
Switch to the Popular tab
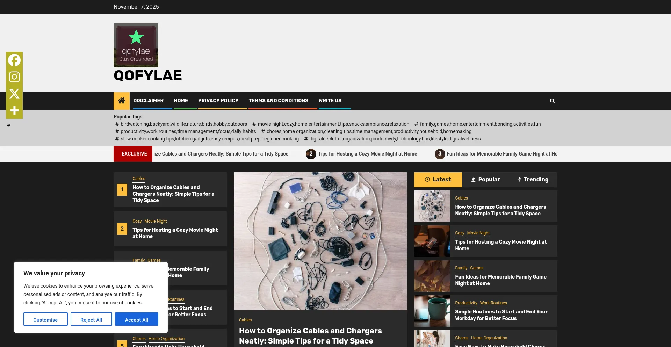485,180
